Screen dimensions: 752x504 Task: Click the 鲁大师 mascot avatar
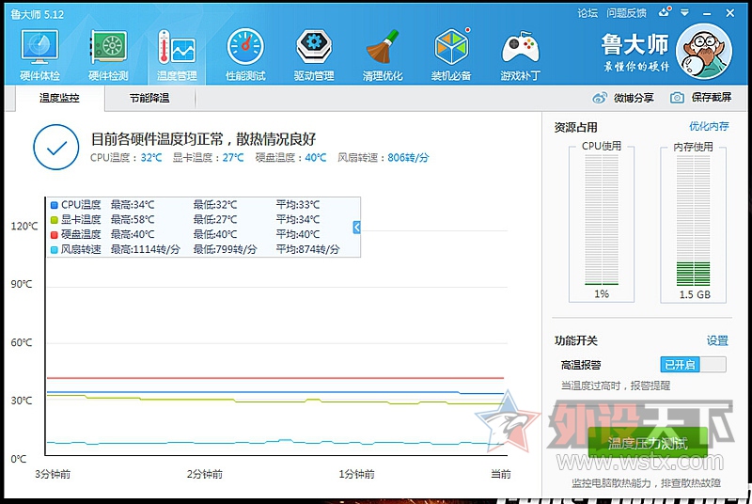point(704,52)
